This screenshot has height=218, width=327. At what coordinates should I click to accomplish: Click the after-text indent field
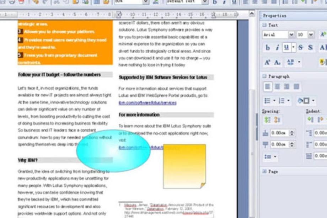coord(321,144)
